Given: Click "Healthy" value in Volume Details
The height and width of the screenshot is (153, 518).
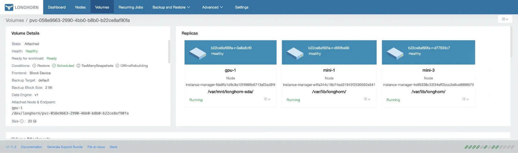Looking at the screenshot, I should point(32,51).
